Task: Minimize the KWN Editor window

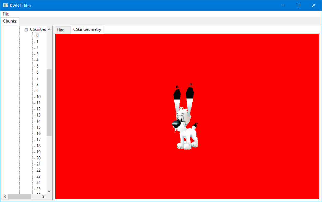Action: click(283, 5)
